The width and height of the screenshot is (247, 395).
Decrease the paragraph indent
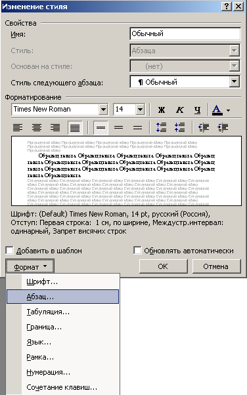[204, 127]
